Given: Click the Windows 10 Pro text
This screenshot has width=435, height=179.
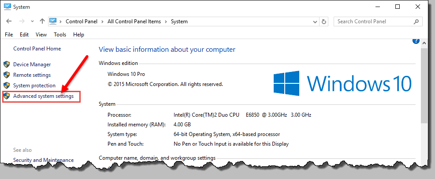Looking at the screenshot, I should tap(126, 74).
